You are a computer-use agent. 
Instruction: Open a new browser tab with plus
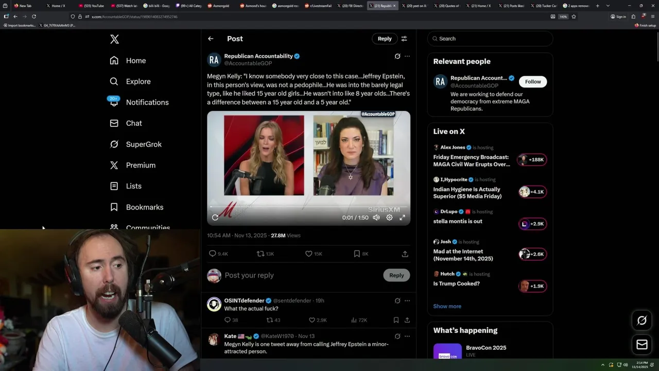pos(597,6)
